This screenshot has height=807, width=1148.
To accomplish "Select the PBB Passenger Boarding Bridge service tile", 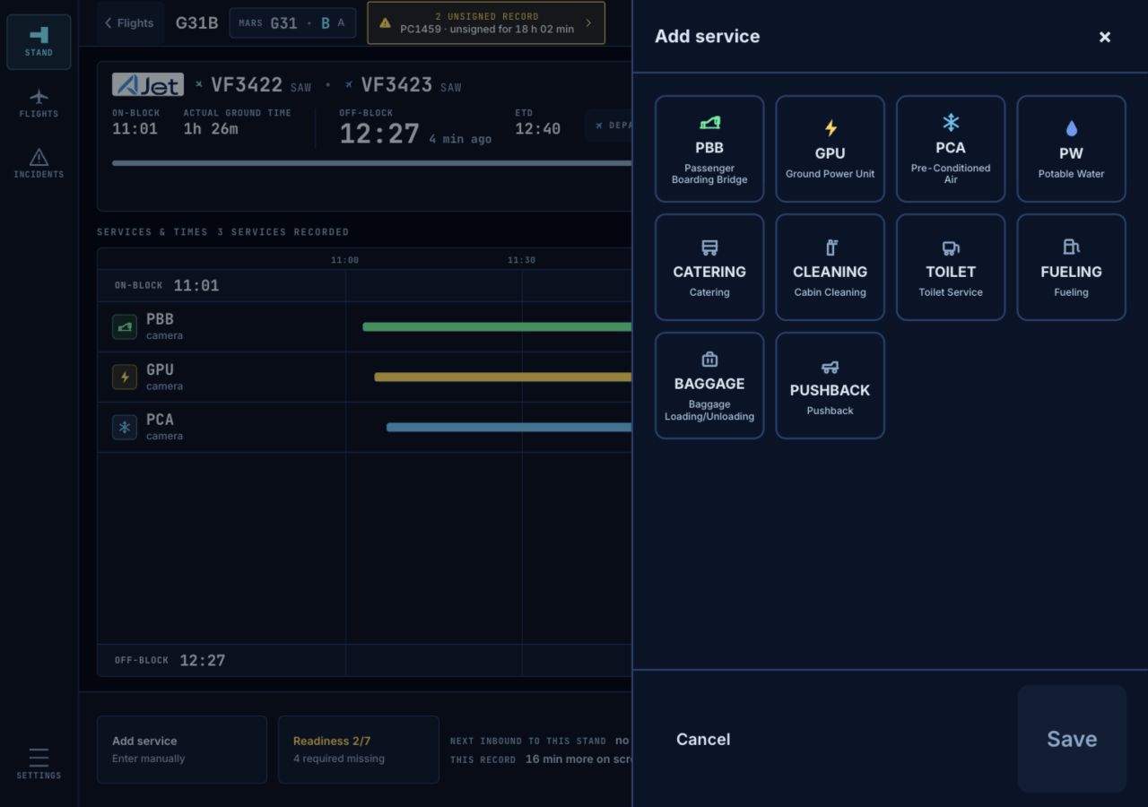I will (x=709, y=149).
